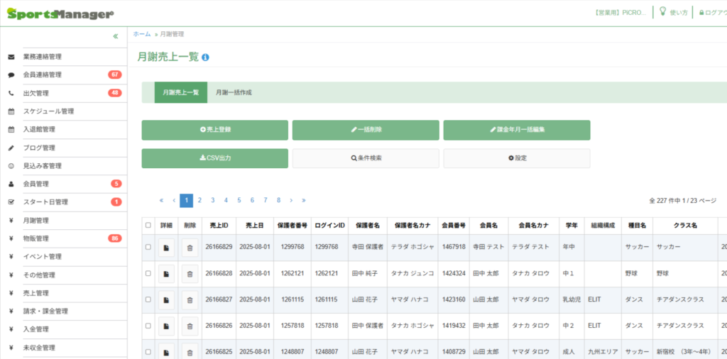Go to first page with « arrow
The height and width of the screenshot is (359, 727).
161,201
